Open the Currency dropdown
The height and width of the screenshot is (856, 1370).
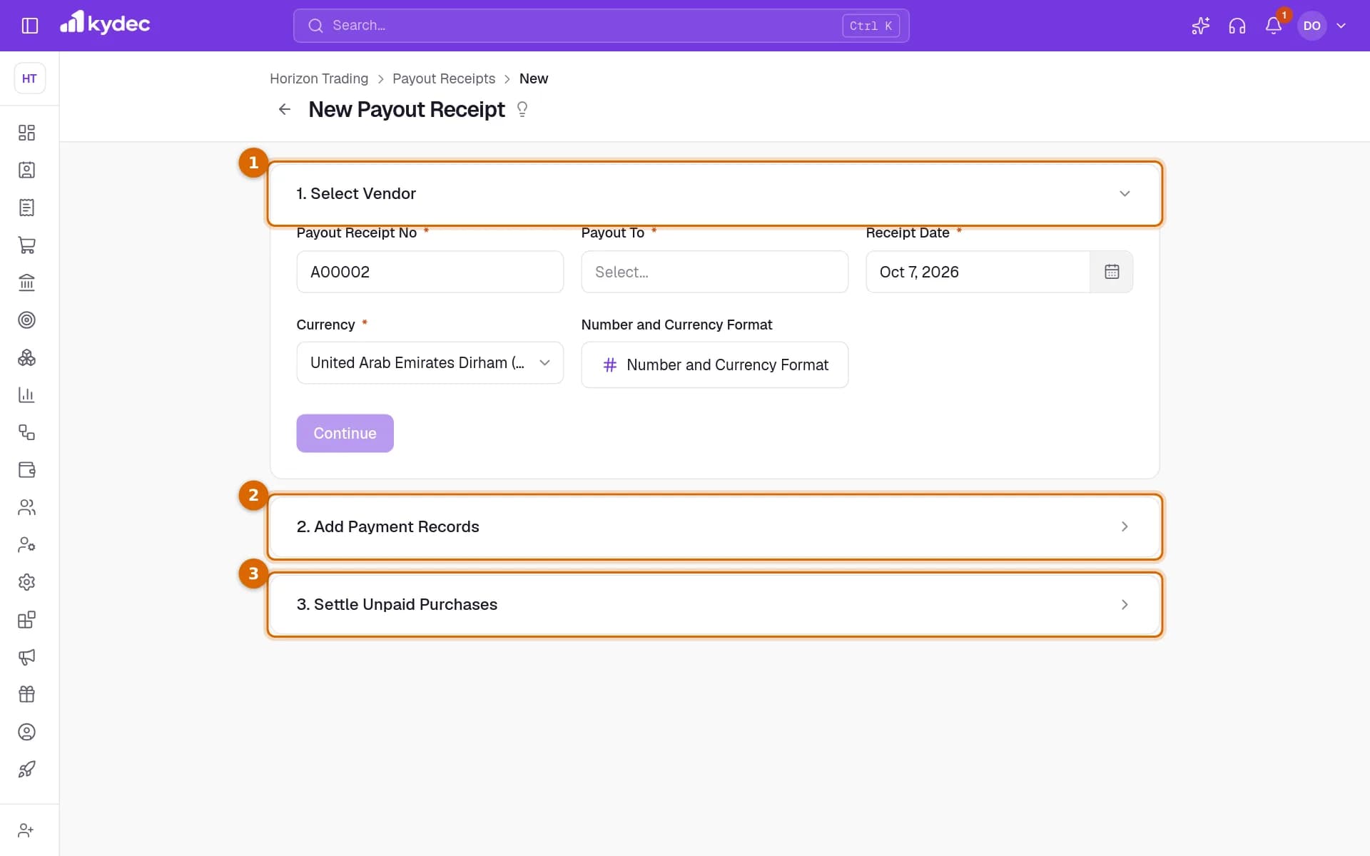[x=430, y=362]
